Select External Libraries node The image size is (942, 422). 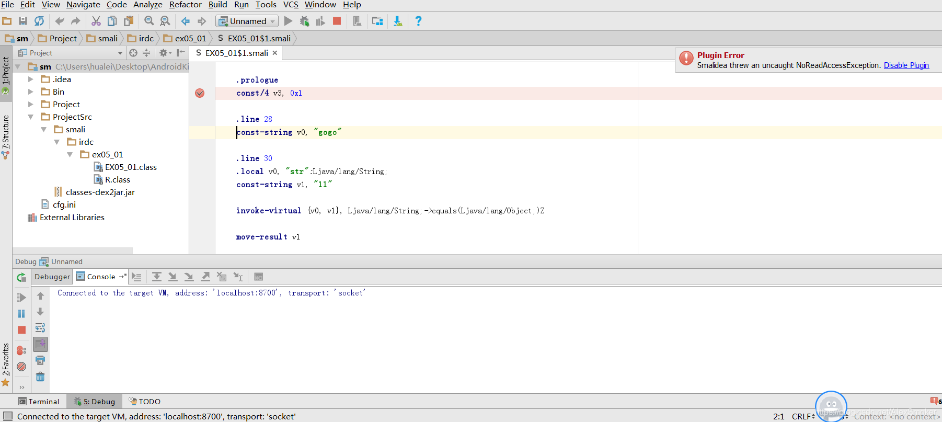66,218
